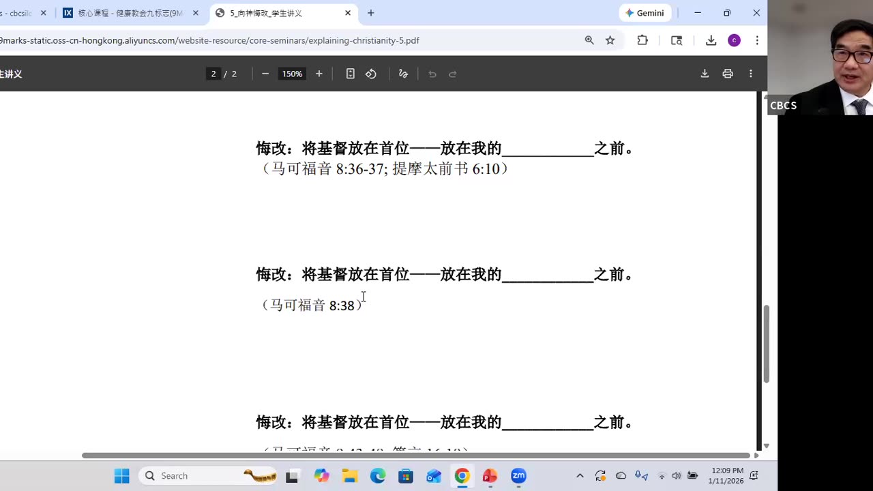Open PDF viewer more actions menu

pos(751,74)
